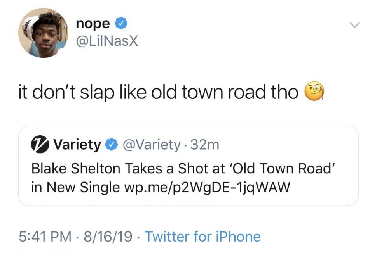Open Lil Nas X's profile picture
Viewport: 377px width, 259px height.
(43, 33)
